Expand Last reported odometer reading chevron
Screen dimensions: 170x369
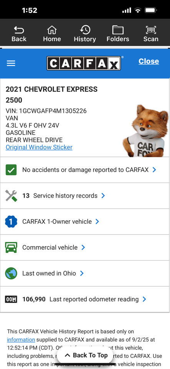pyautogui.click(x=144, y=299)
